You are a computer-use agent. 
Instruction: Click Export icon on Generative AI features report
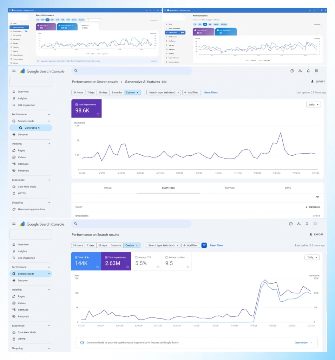pyautogui.click(x=312, y=82)
